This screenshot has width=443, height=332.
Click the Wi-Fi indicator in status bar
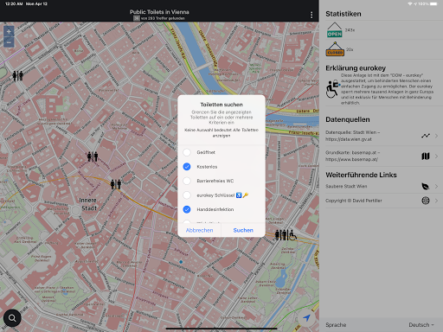point(410,3)
